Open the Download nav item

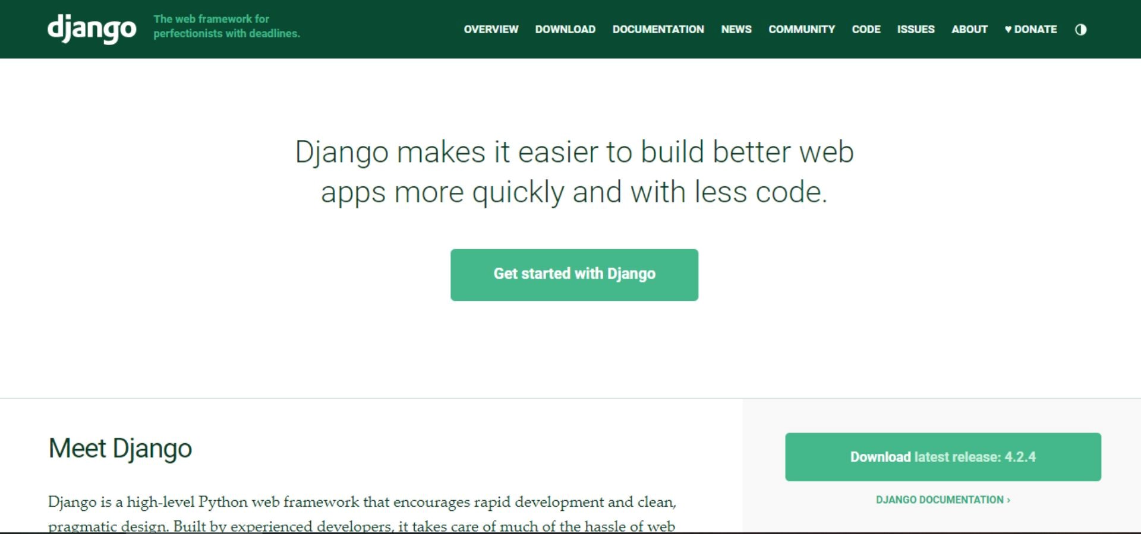[x=565, y=30]
